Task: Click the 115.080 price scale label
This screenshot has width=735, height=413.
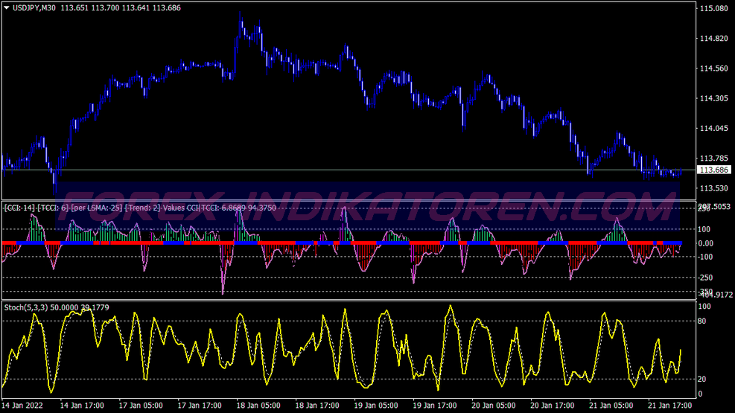Action: tap(714, 8)
